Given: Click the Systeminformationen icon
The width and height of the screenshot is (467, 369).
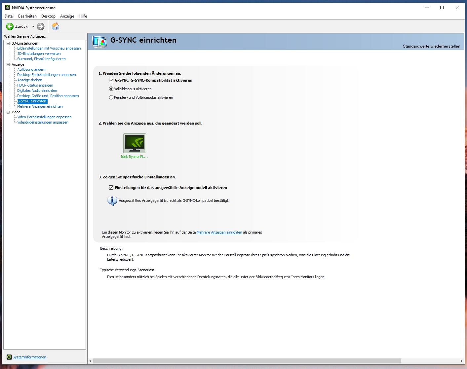Looking at the screenshot, I should pos(9,357).
